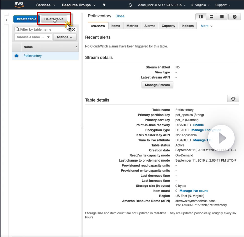
Task: Switch to full panel view icon
Action: point(222,17)
